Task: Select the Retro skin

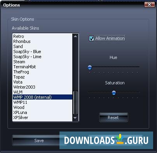Action: tap(42, 36)
